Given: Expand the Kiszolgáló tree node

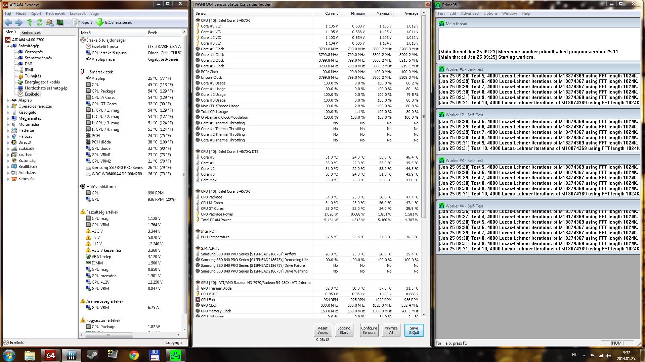Looking at the screenshot, I should click(x=8, y=112).
